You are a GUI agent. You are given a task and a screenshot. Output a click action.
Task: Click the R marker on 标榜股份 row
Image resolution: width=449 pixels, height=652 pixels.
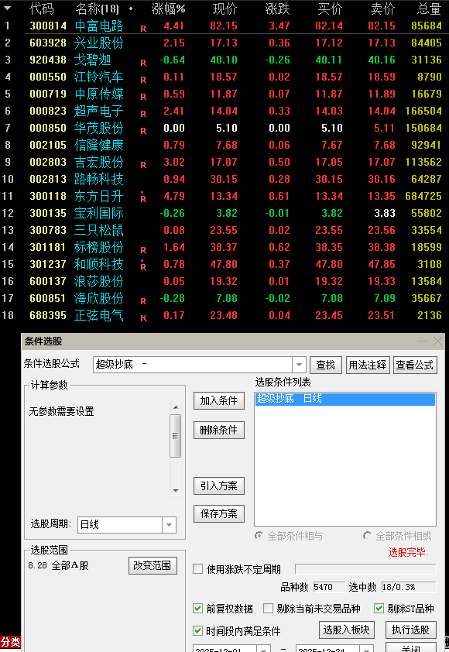pyautogui.click(x=143, y=250)
